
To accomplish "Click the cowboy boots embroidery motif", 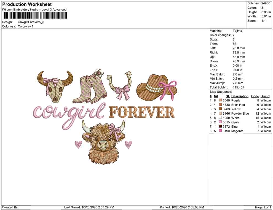I will click(90, 86).
